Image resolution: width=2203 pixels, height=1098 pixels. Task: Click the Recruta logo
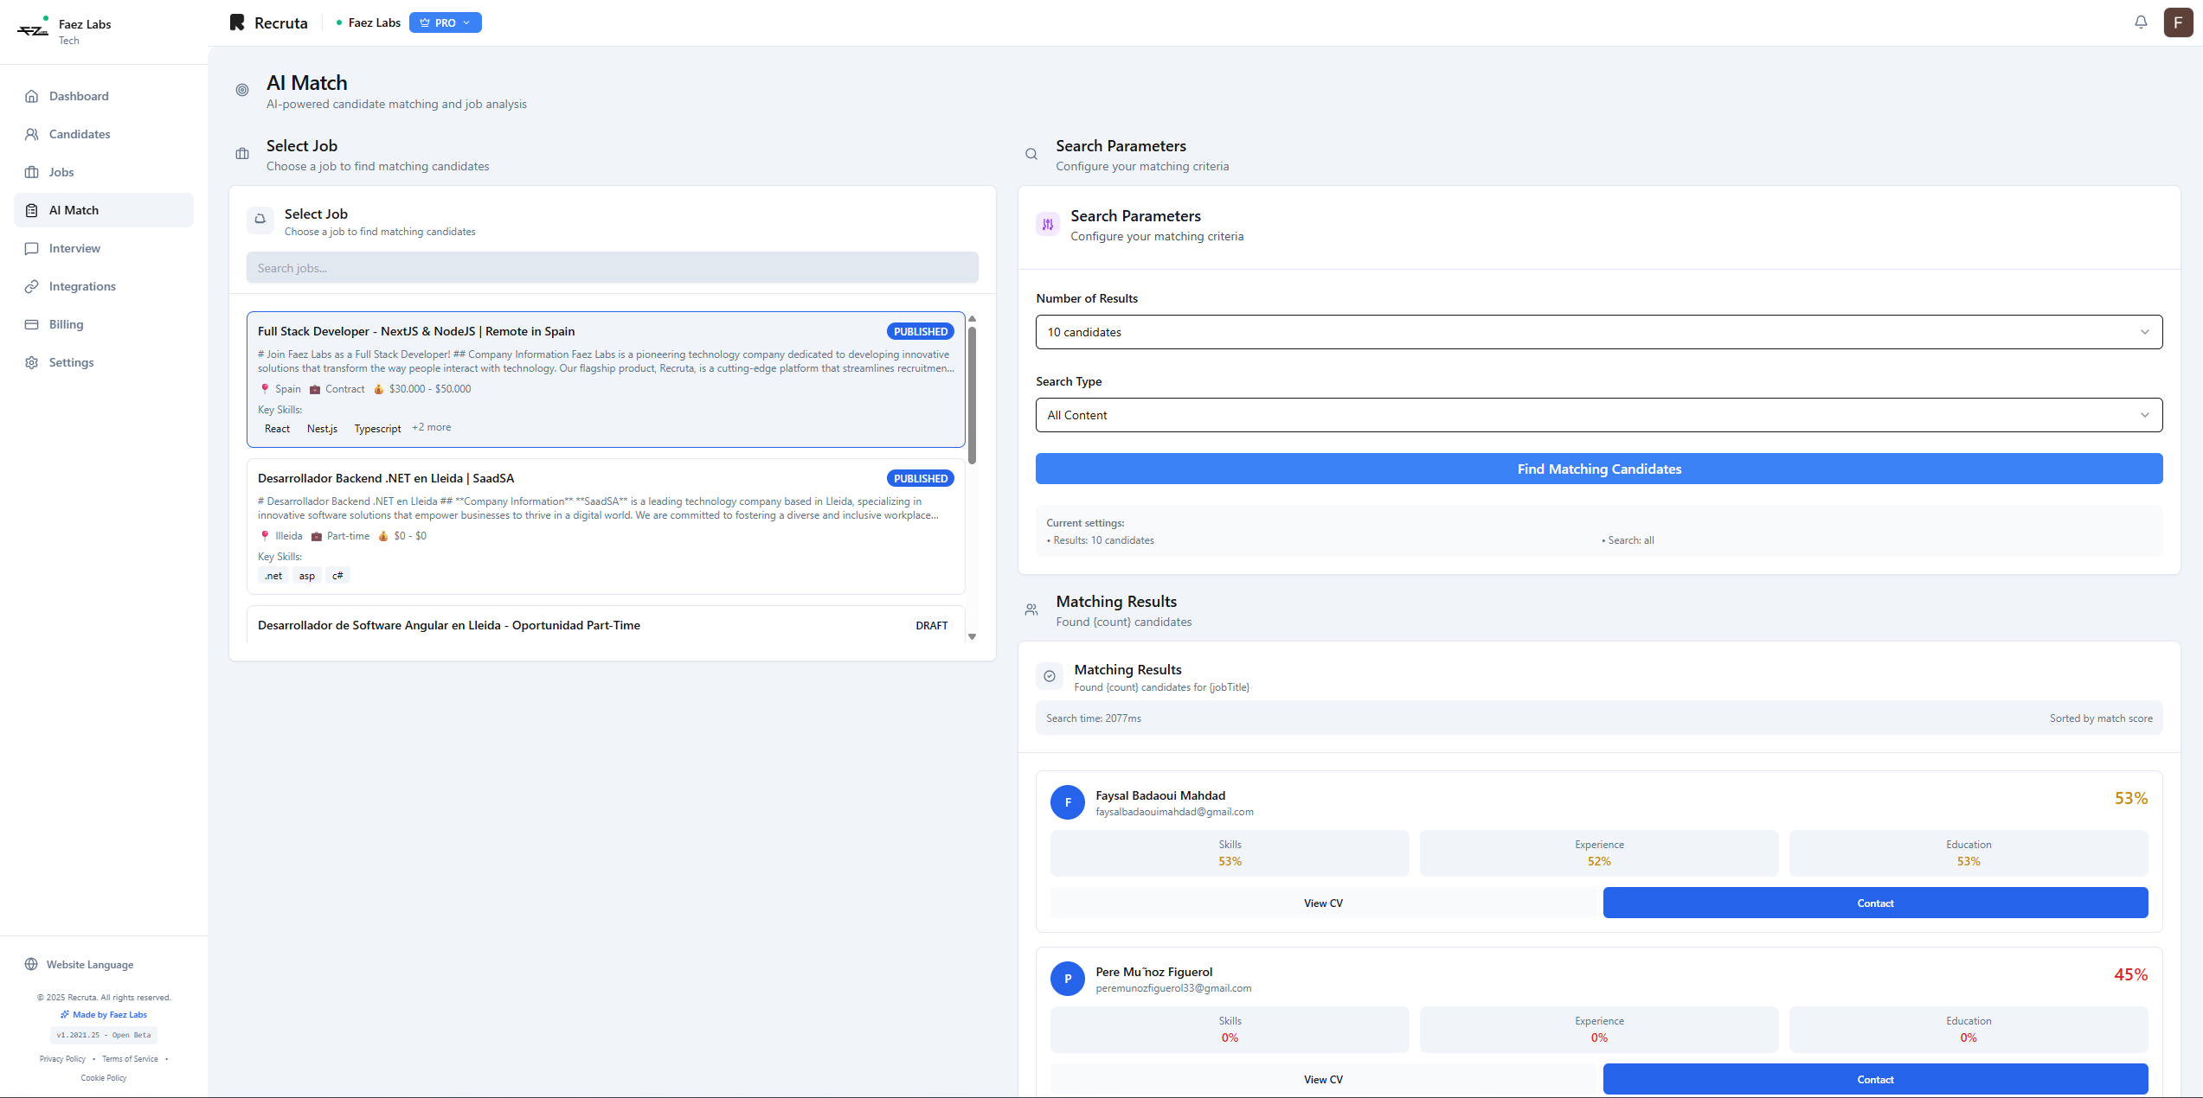click(x=268, y=22)
